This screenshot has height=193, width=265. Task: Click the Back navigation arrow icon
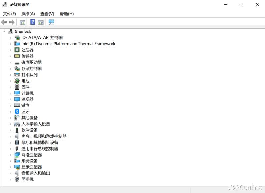click(x=4, y=22)
